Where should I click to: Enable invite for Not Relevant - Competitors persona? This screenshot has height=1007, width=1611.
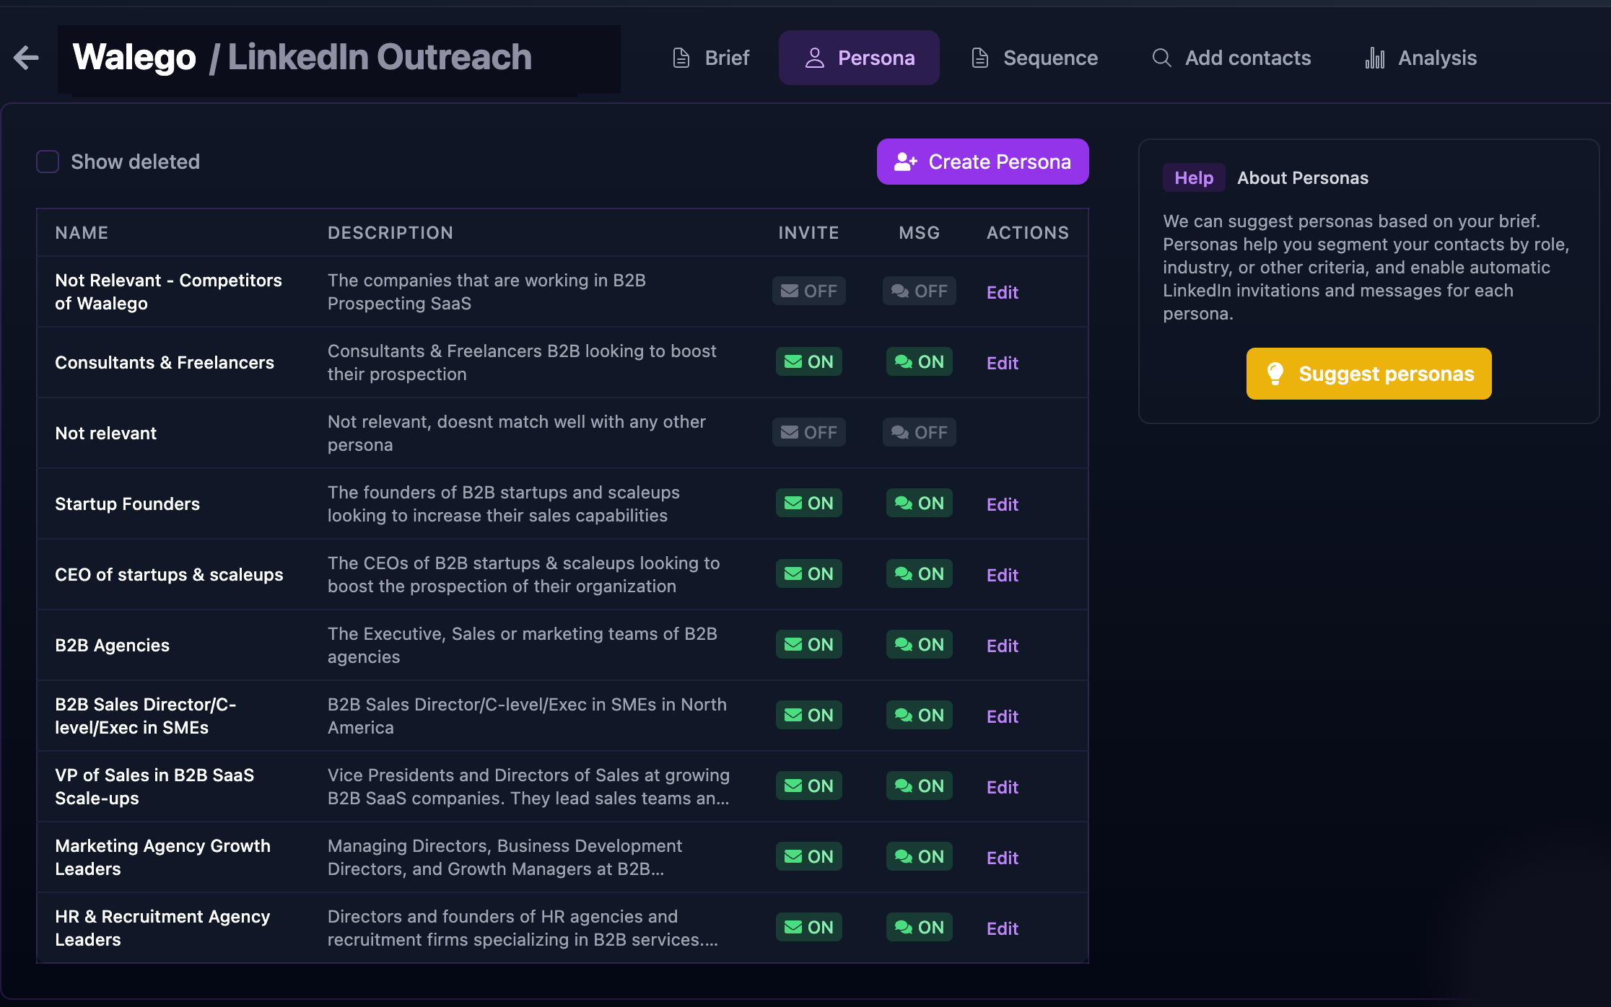click(x=808, y=291)
